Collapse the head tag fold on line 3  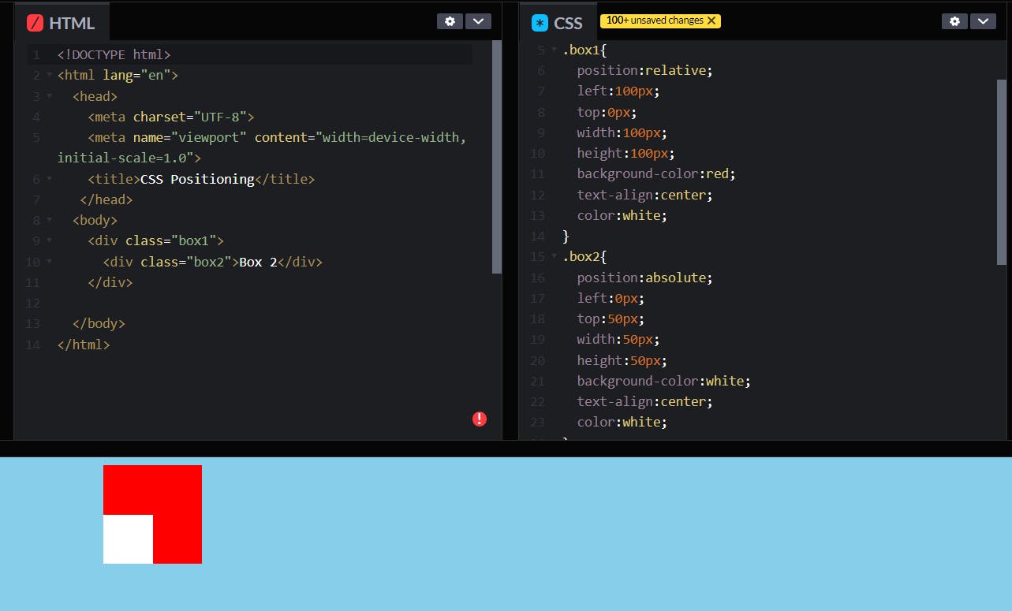[x=50, y=96]
